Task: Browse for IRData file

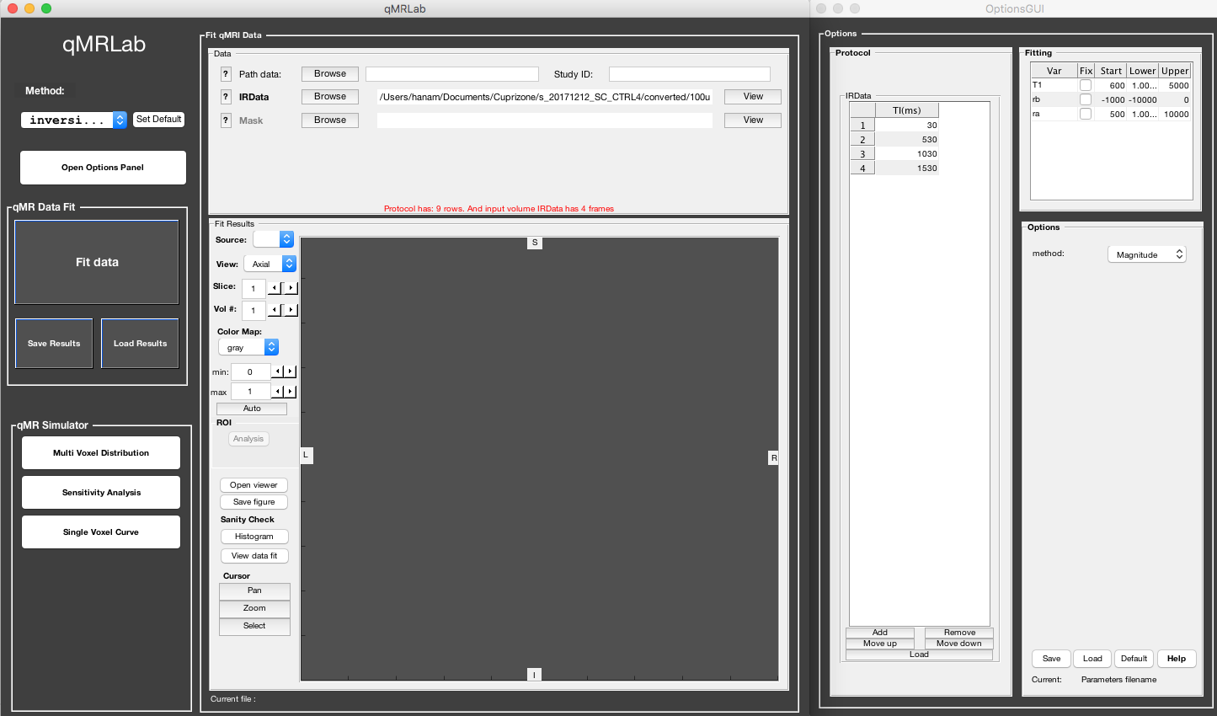Action: tap(330, 97)
